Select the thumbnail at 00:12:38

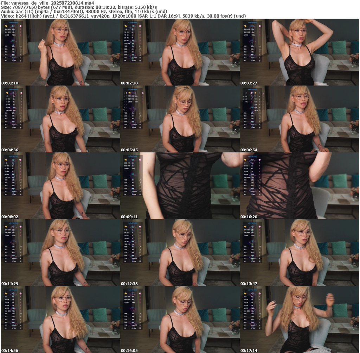pyautogui.click(x=180, y=253)
